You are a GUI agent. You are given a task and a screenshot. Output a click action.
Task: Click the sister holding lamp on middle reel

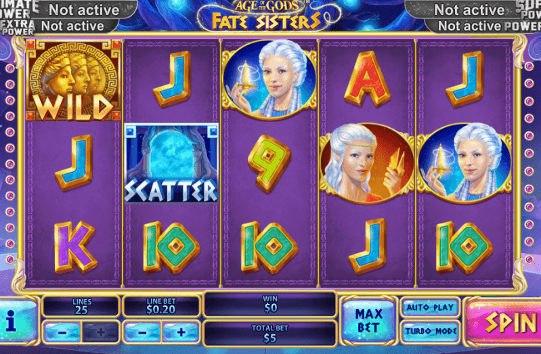[269, 80]
